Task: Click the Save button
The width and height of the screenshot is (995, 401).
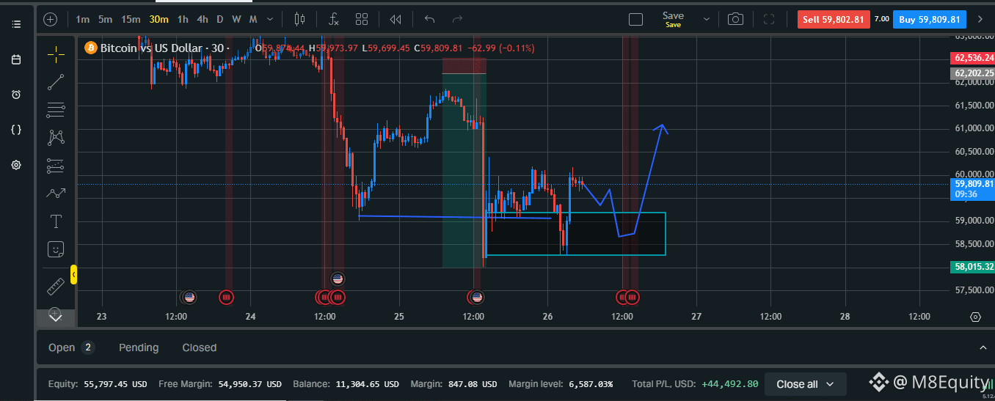Action: pos(673,19)
